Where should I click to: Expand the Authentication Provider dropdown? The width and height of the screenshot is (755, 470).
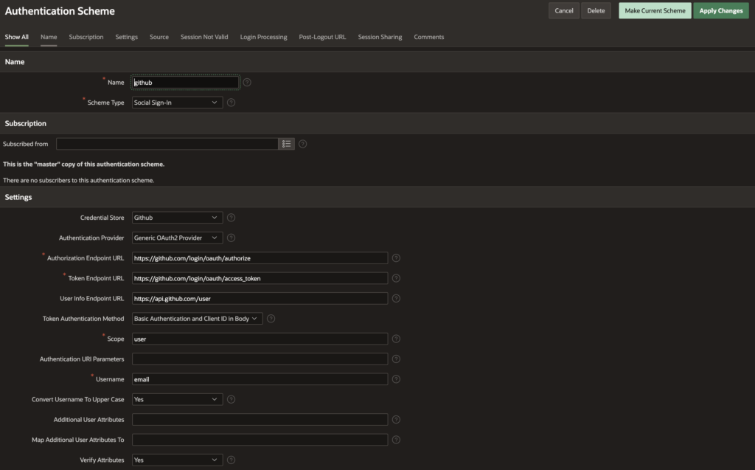click(177, 238)
